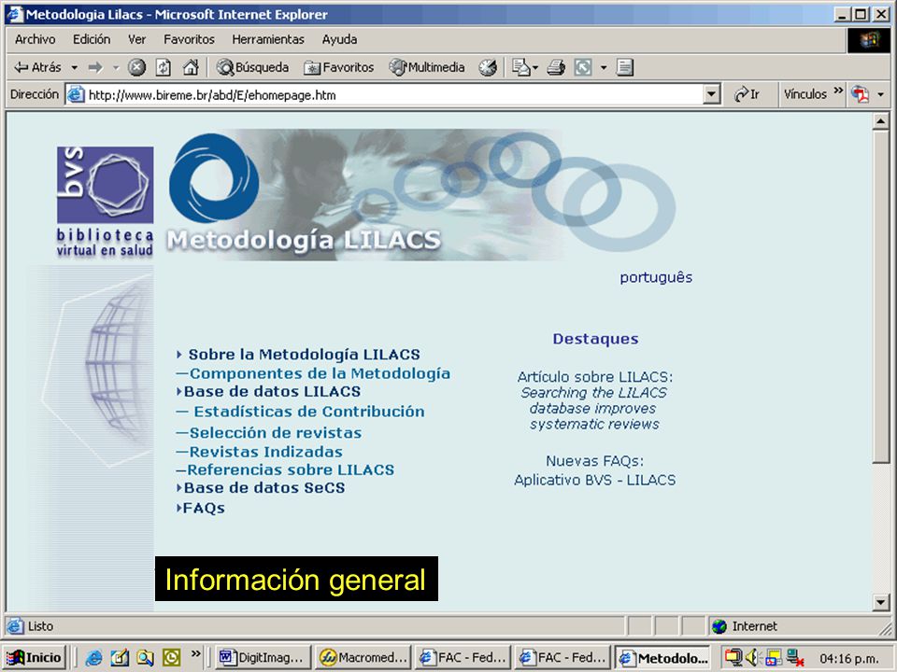The width and height of the screenshot is (897, 672).
Task: Expand the Vínculos links chevron
Action: click(838, 91)
